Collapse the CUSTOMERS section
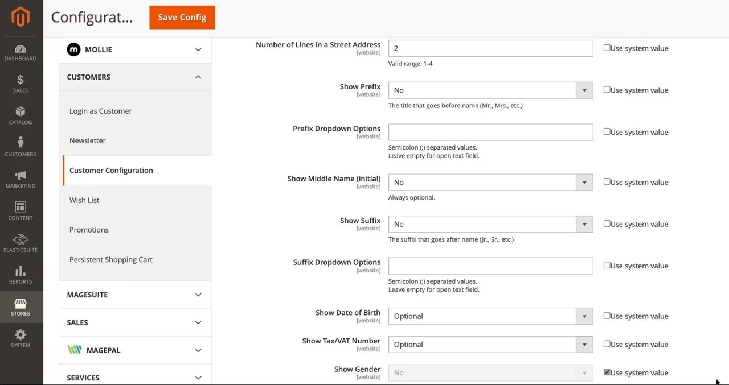The height and width of the screenshot is (385, 729). (135, 77)
